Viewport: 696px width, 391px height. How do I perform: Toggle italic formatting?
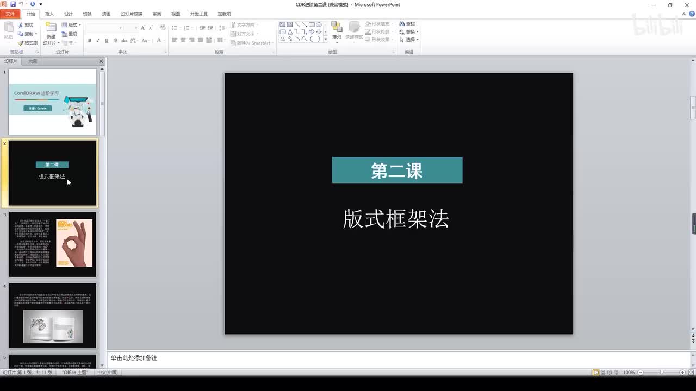point(98,40)
